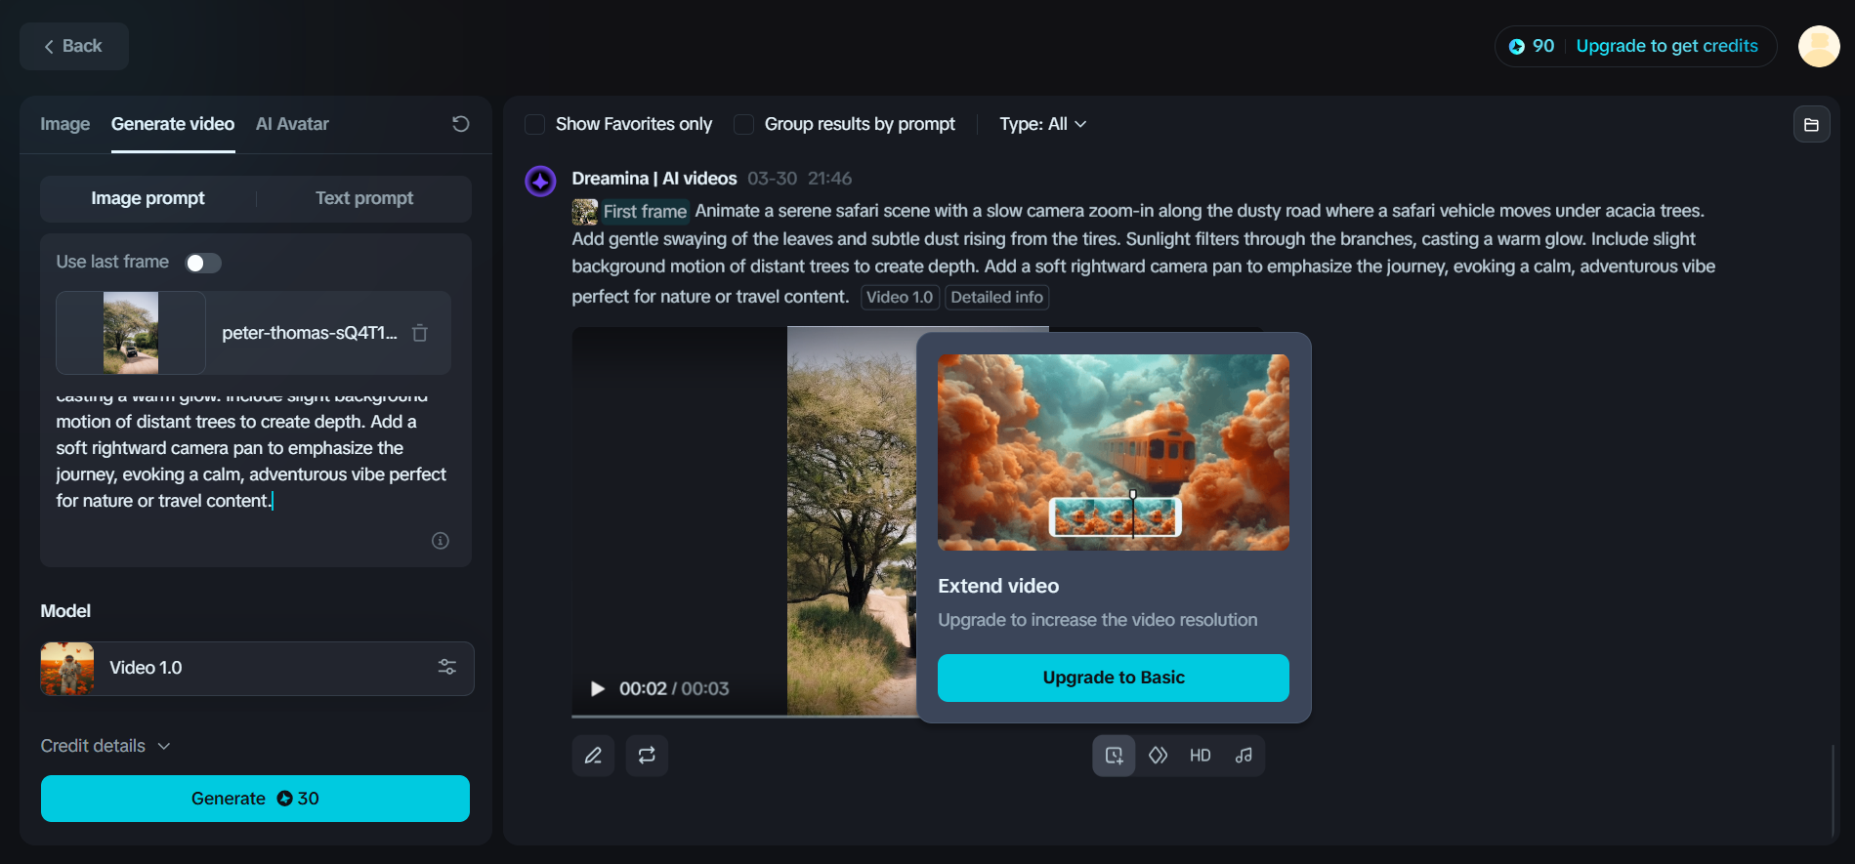Viewport: 1855px width, 864px height.
Task: Click the HD upscale icon
Action: pyautogui.click(x=1201, y=756)
